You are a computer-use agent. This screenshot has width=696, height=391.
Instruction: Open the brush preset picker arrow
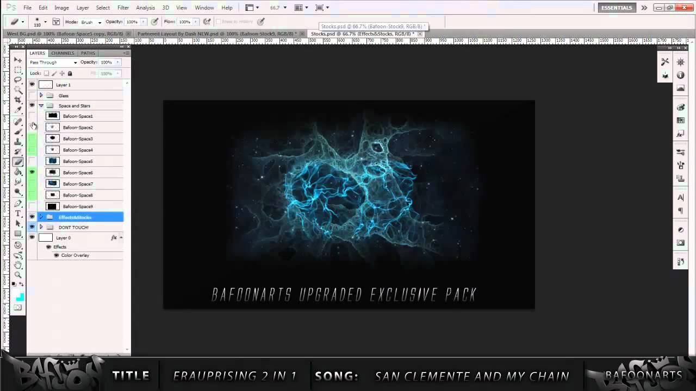click(x=45, y=22)
